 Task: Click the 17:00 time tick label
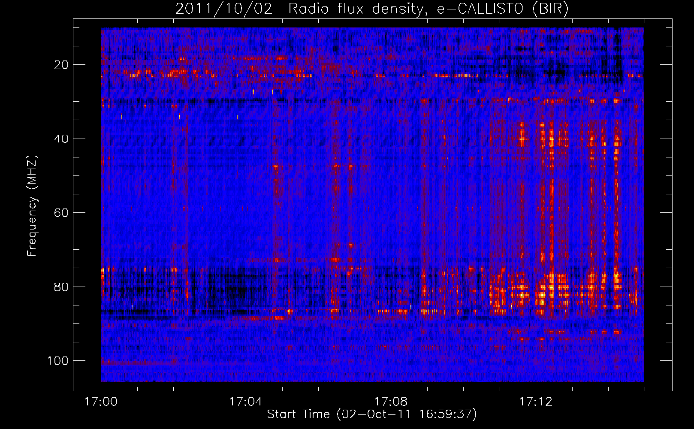[101, 402]
